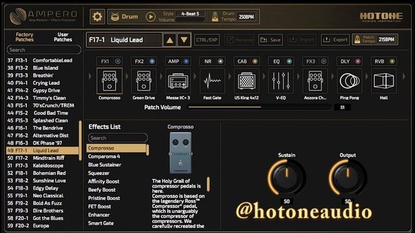The width and height of the screenshot is (415, 233).
Task: Select Squeezer in Effects List
Action: coord(99,173)
